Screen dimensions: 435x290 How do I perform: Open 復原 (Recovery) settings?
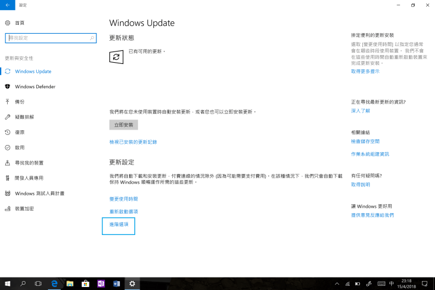pyautogui.click(x=20, y=132)
